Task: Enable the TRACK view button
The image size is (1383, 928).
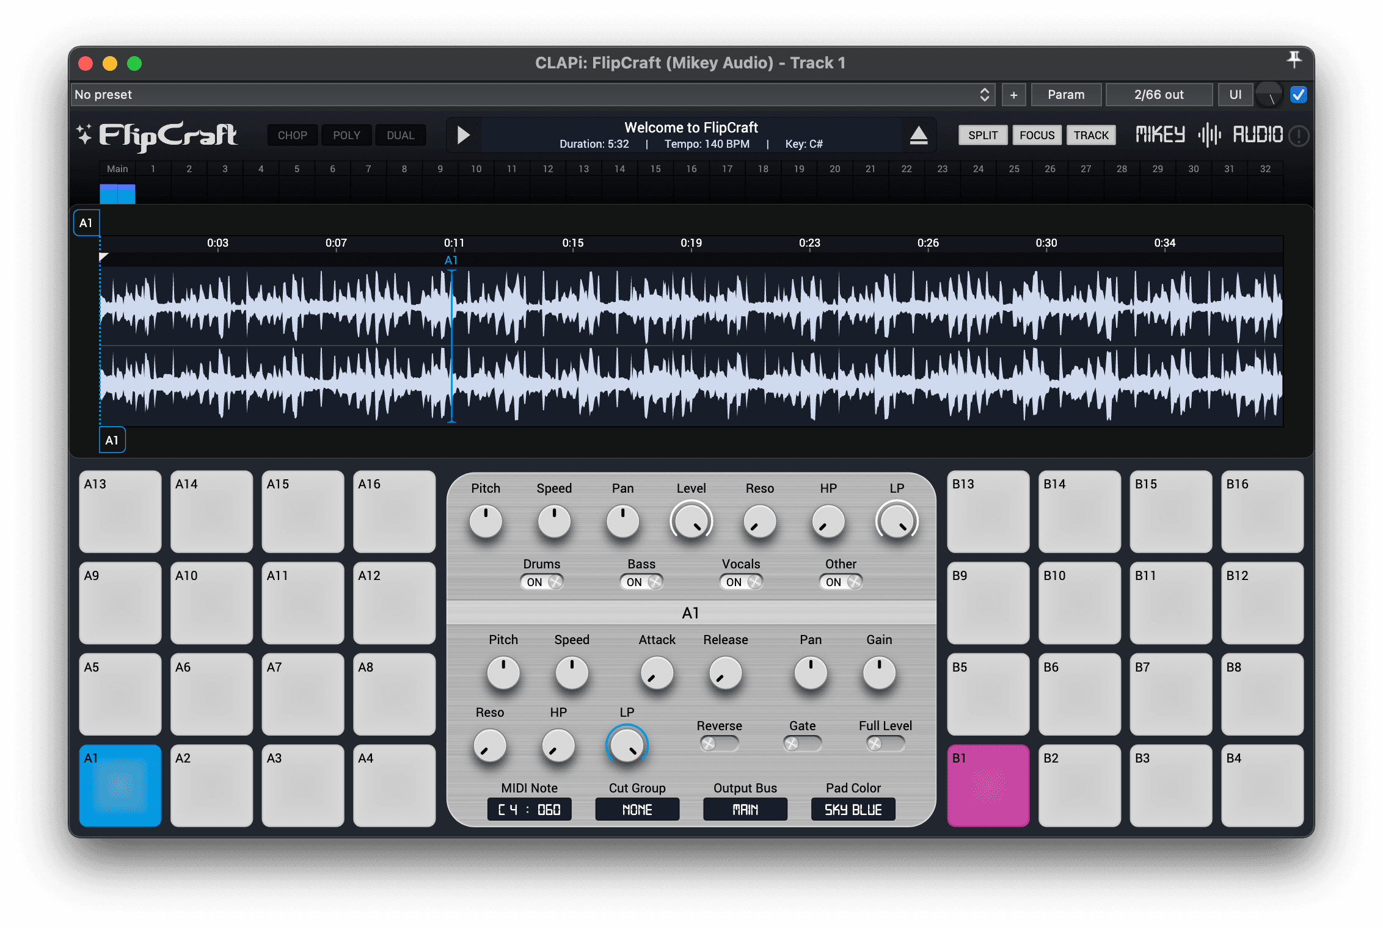Action: pyautogui.click(x=1091, y=135)
